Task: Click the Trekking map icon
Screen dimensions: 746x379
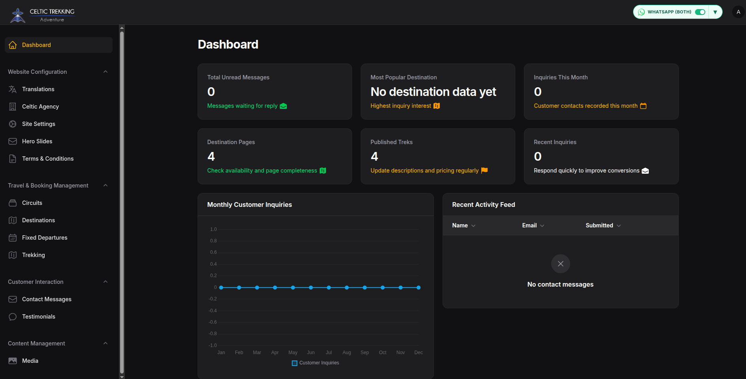Action: click(13, 255)
